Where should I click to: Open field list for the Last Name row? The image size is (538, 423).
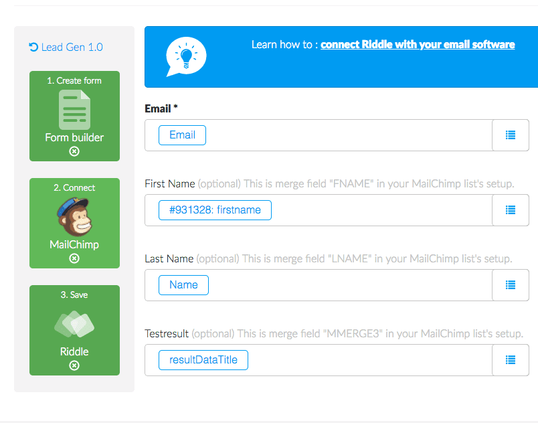click(x=511, y=285)
